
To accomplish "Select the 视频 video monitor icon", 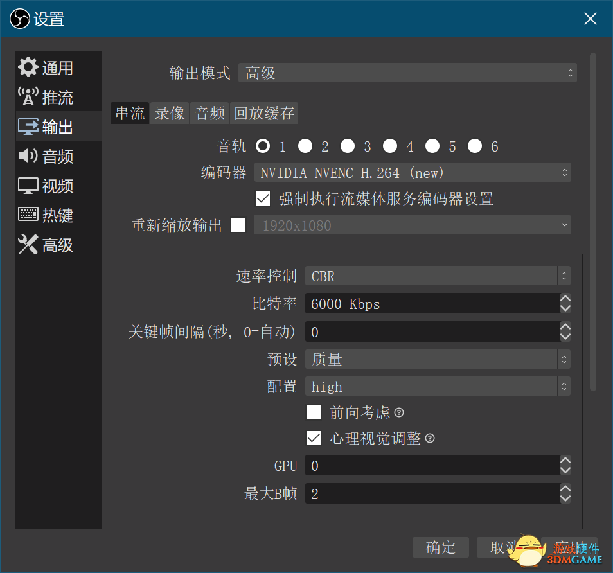I will (x=28, y=186).
